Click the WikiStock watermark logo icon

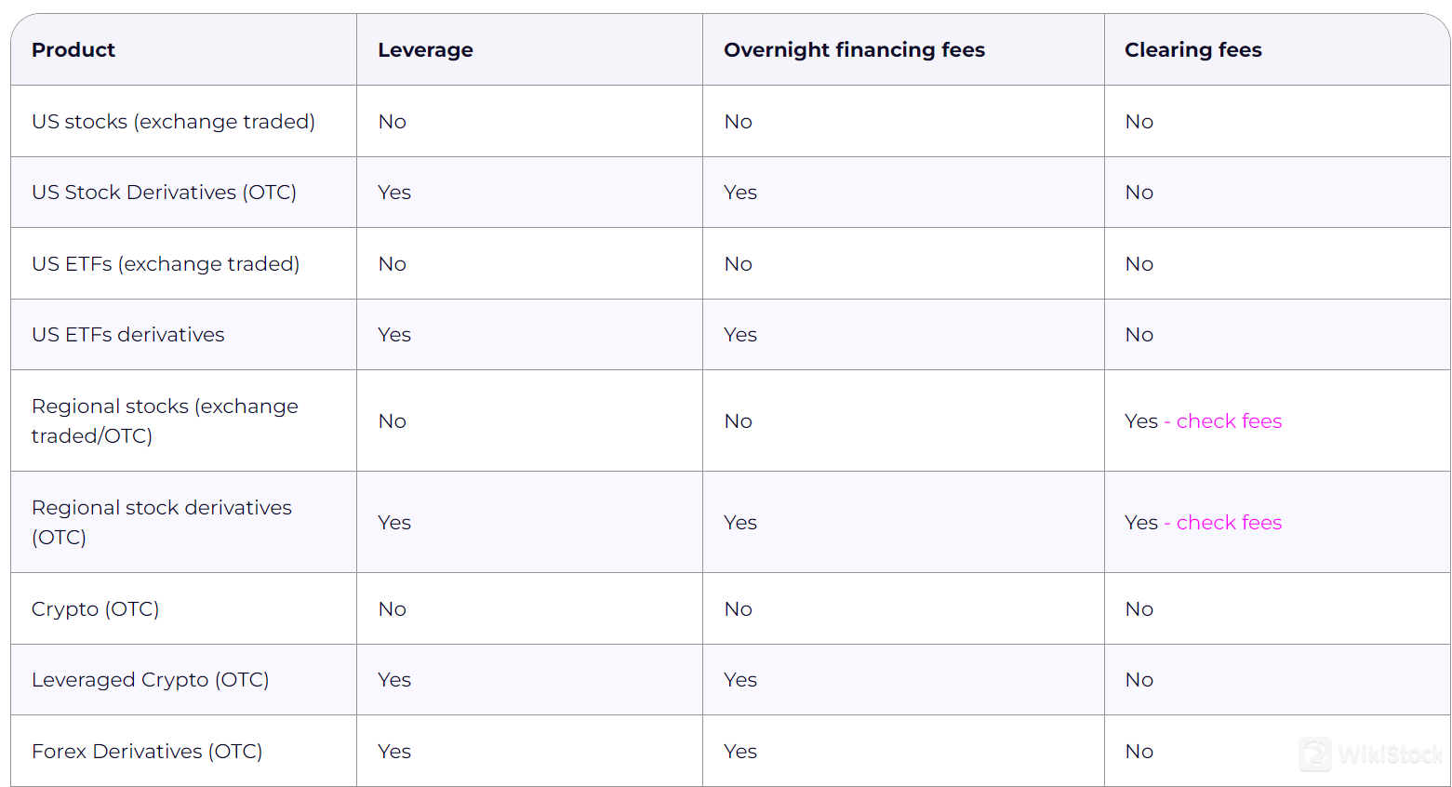(1315, 754)
